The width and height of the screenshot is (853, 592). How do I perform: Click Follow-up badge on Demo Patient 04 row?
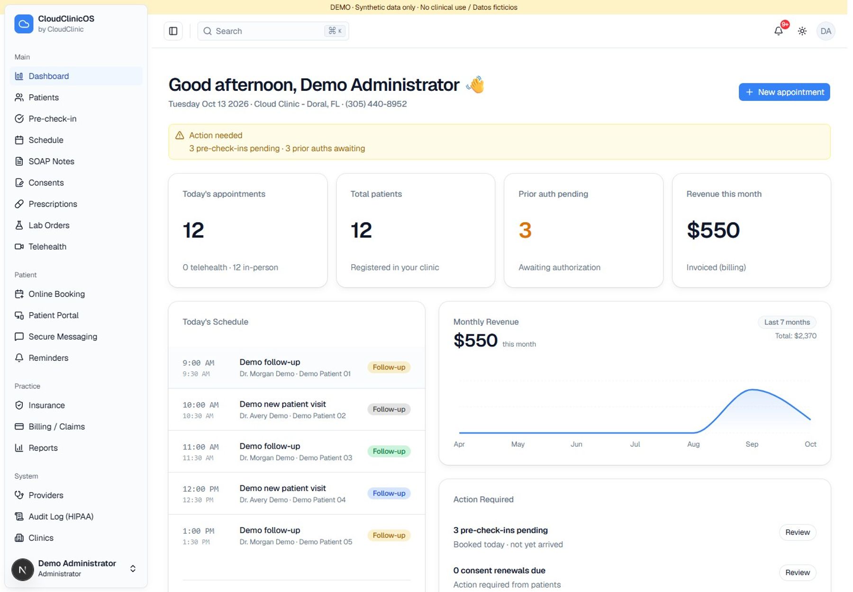click(389, 493)
